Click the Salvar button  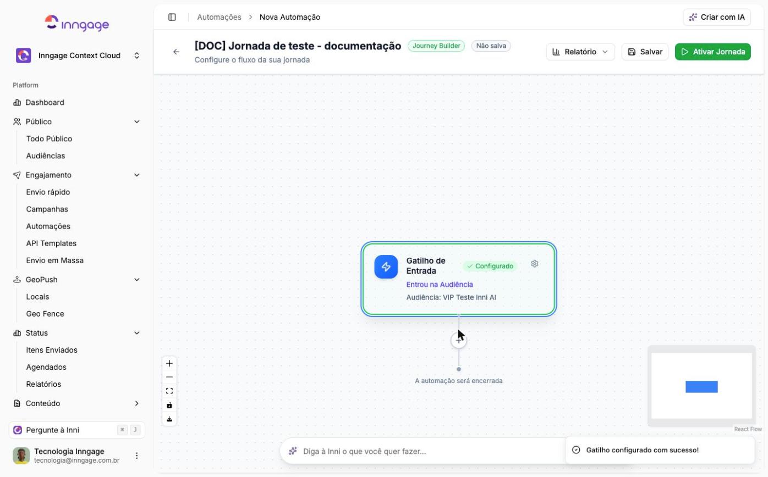(x=645, y=52)
